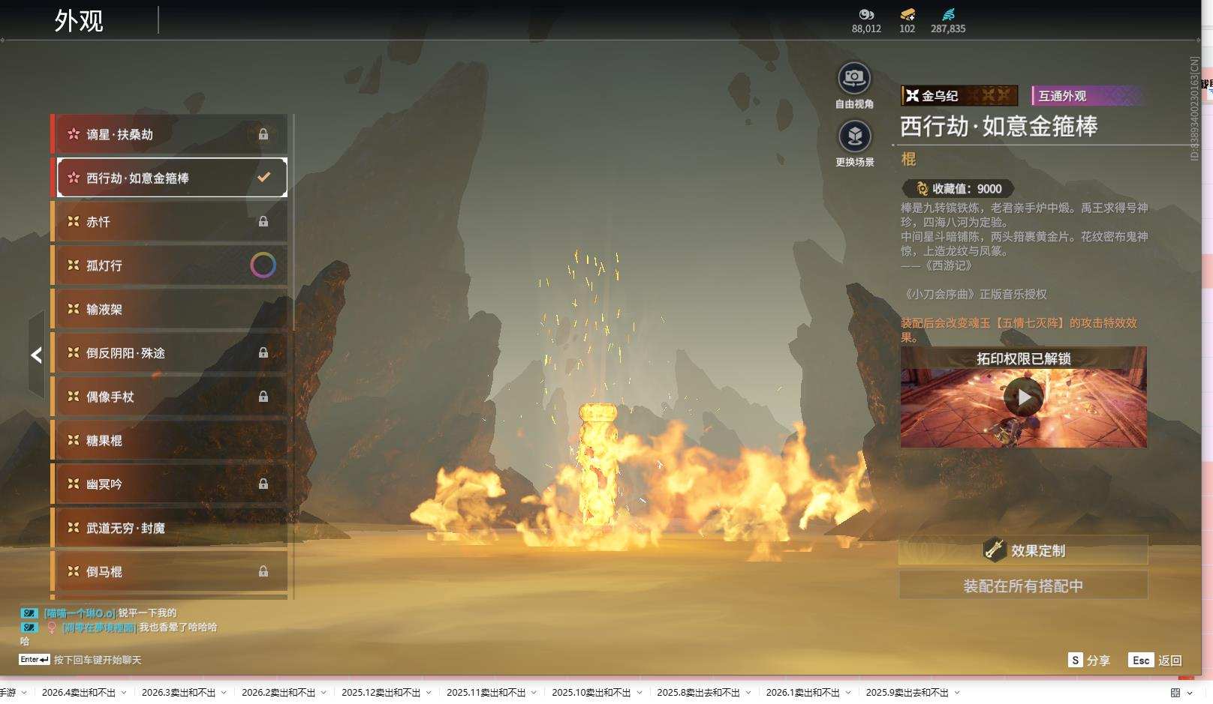The width and height of the screenshot is (1213, 704).
Task: Play the skin preview video
Action: [1023, 397]
